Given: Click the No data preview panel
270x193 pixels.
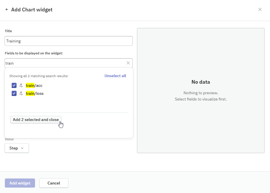Looking at the screenshot, I should click(x=201, y=90).
